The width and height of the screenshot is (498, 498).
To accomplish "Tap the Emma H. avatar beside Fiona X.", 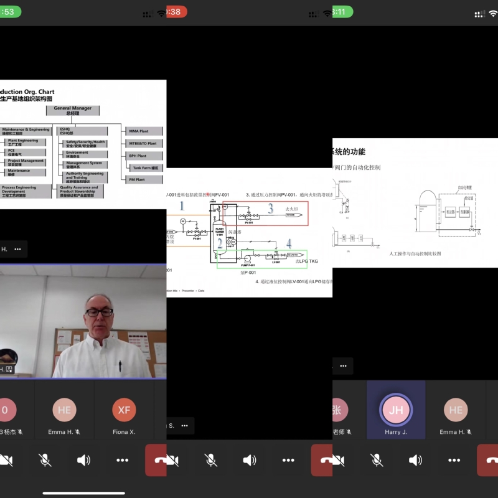I will [x=64, y=410].
